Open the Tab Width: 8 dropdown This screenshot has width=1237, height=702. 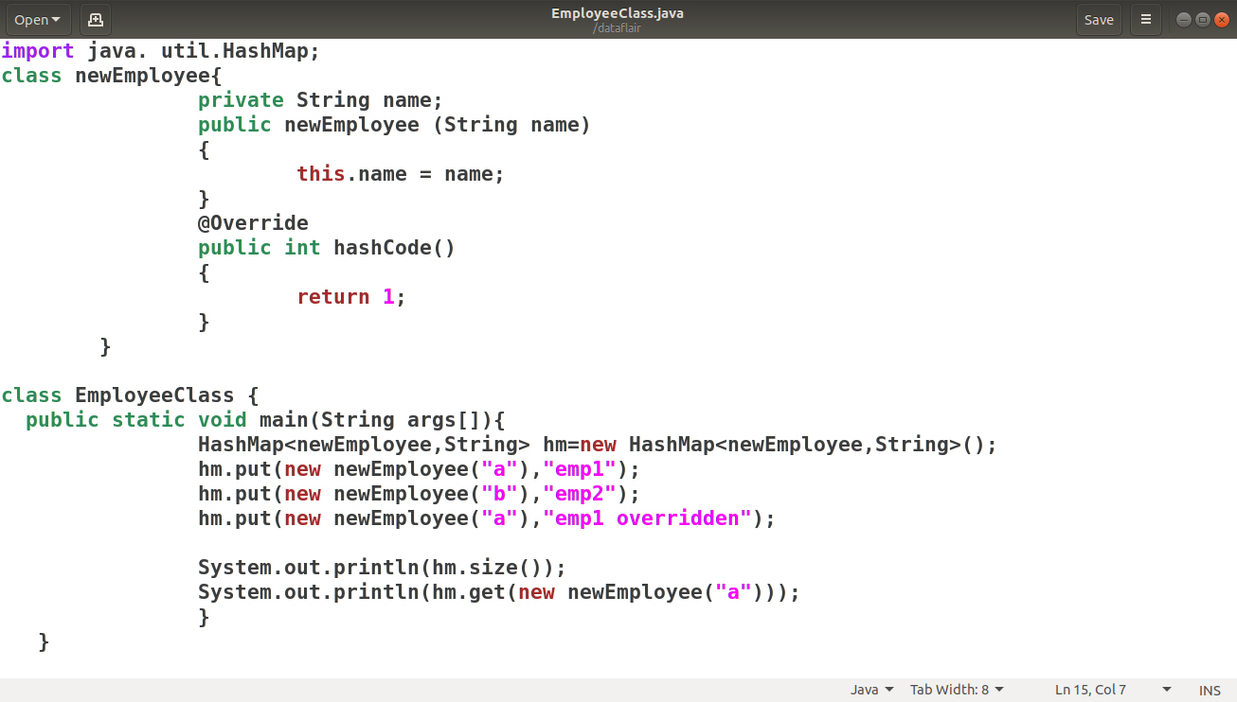coord(957,690)
